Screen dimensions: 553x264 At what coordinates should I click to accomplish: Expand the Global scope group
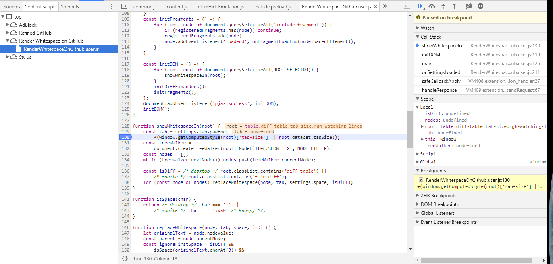point(418,162)
